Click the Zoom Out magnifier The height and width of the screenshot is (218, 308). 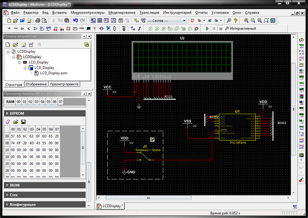click(253, 20)
